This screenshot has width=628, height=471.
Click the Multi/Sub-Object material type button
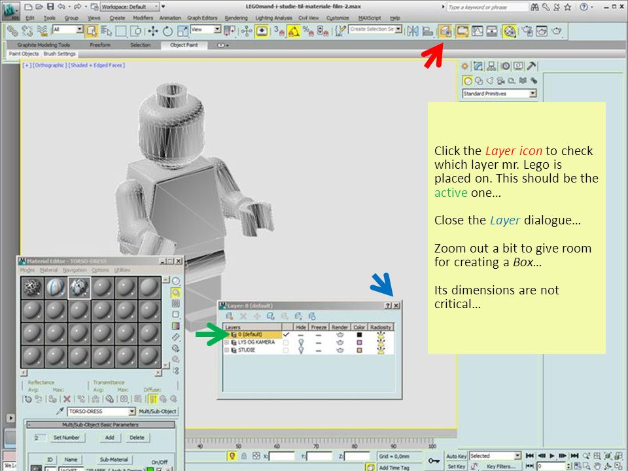(158, 411)
